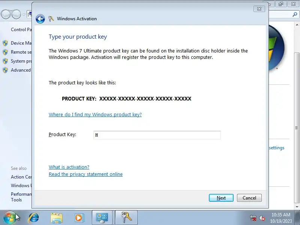Open 'Where do I find my Windows product key?'
This screenshot has width=300, height=225.
(x=95, y=114)
